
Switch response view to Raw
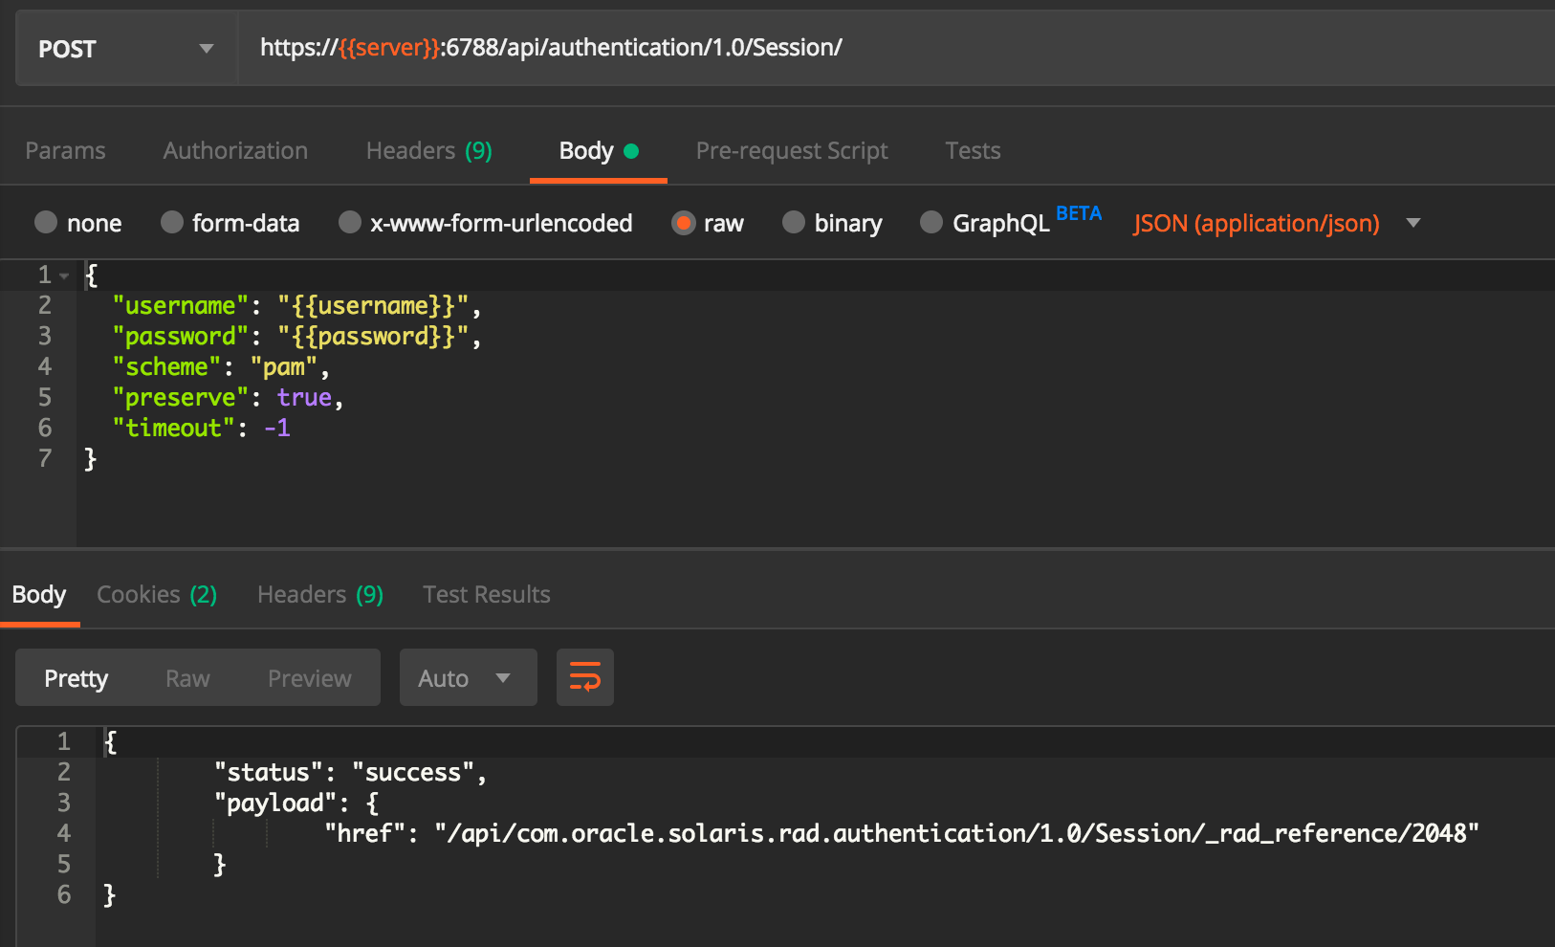click(x=187, y=678)
